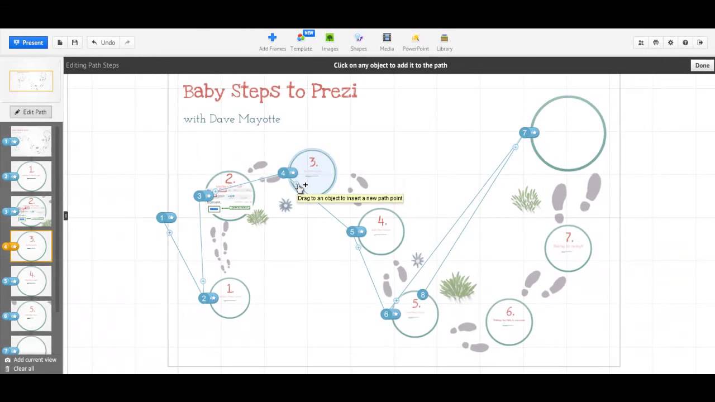Image resolution: width=715 pixels, height=402 pixels.
Task: Click the Done button
Action: [x=702, y=65]
